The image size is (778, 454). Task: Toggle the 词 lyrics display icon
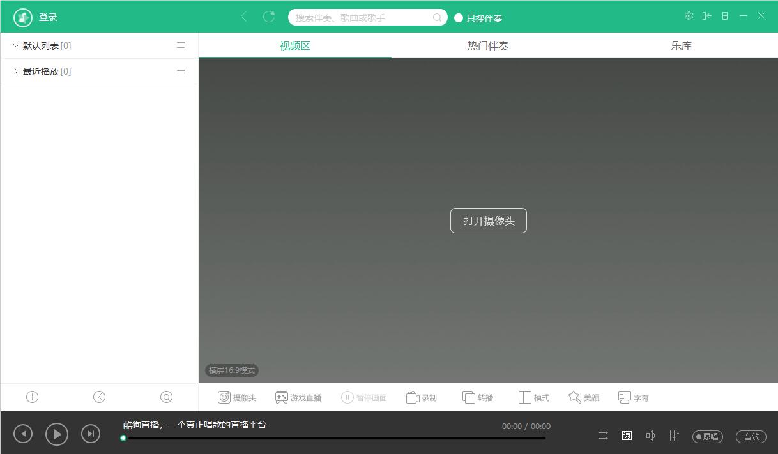(627, 436)
